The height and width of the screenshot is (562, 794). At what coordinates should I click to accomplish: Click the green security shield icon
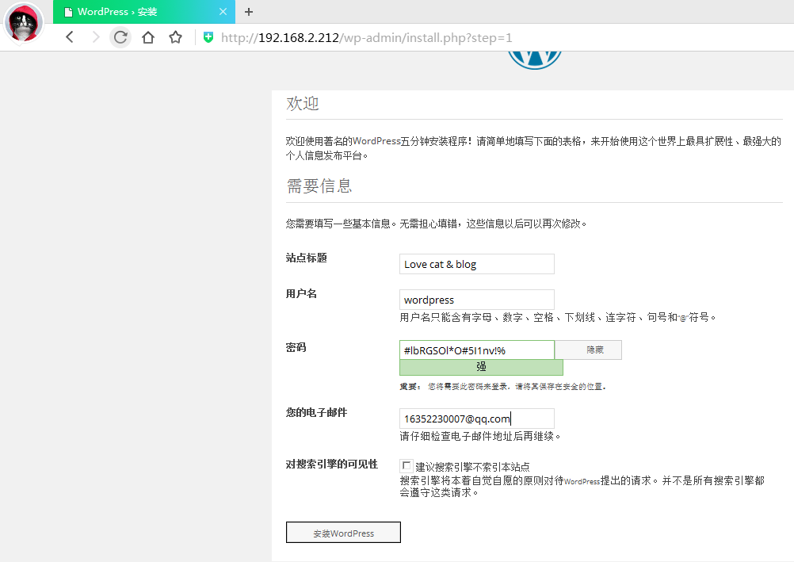pos(208,37)
